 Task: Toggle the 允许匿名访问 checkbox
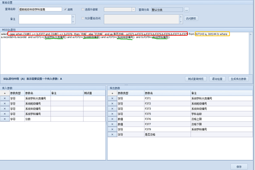pyautogui.click(x=82, y=18)
